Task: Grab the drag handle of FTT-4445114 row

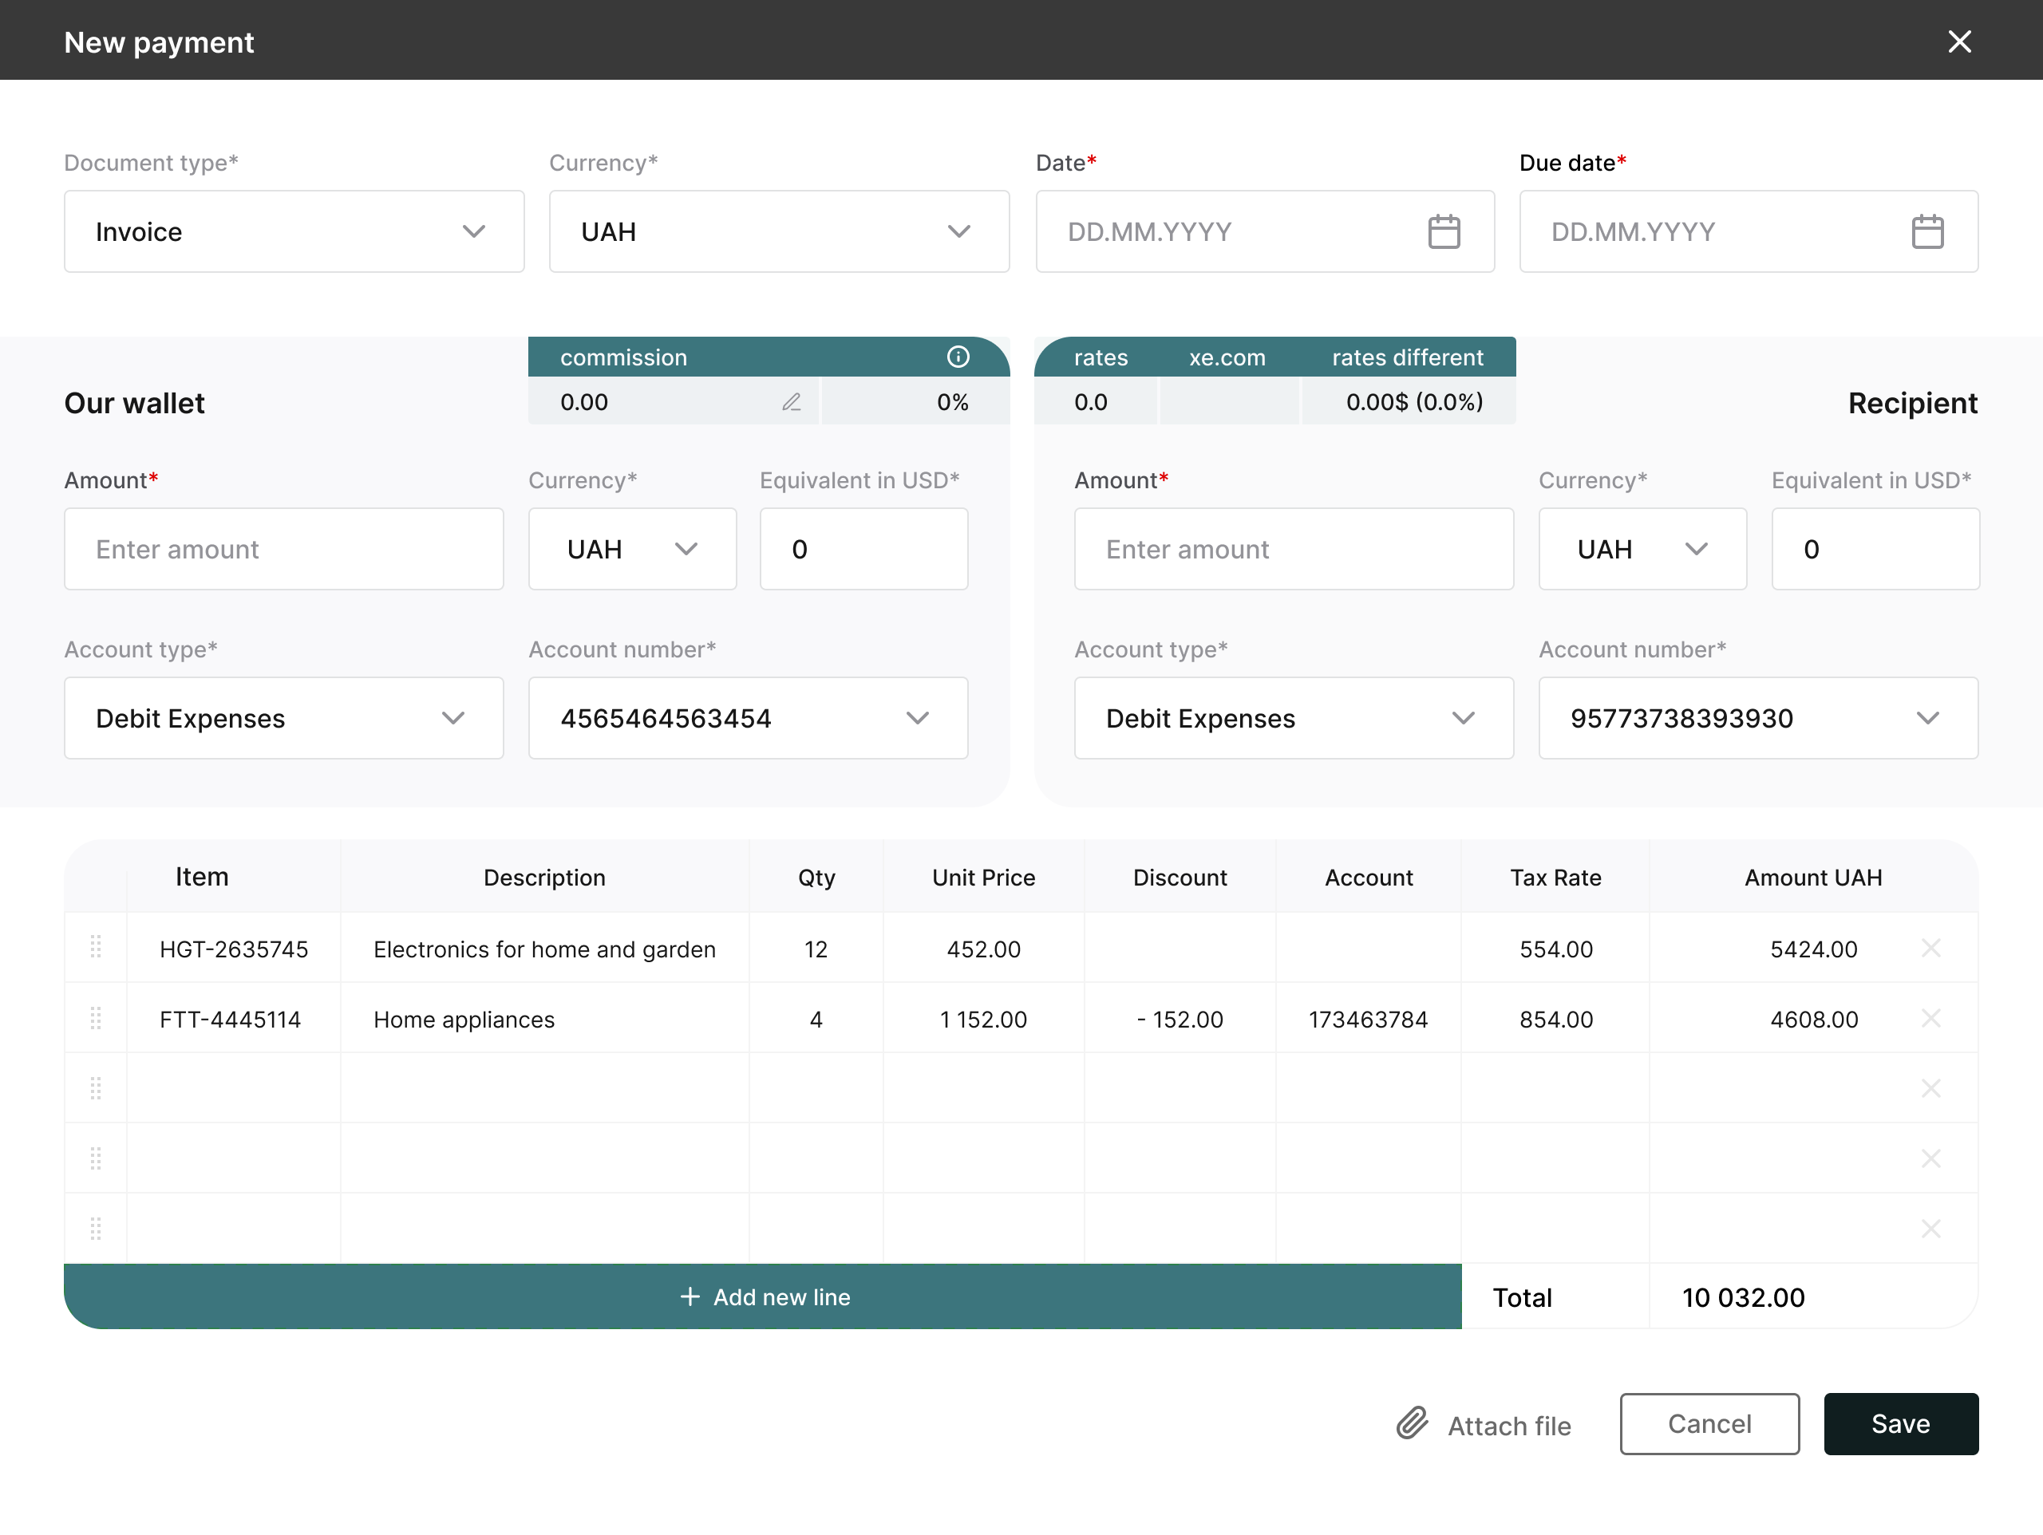Action: (95, 1018)
